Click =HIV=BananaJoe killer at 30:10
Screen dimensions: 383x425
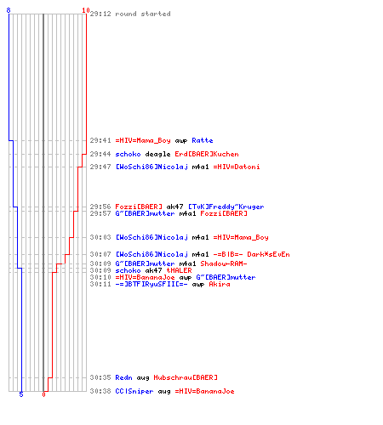[x=145, y=277]
